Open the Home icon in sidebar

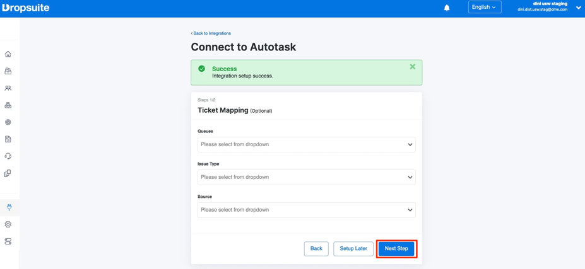(8, 54)
